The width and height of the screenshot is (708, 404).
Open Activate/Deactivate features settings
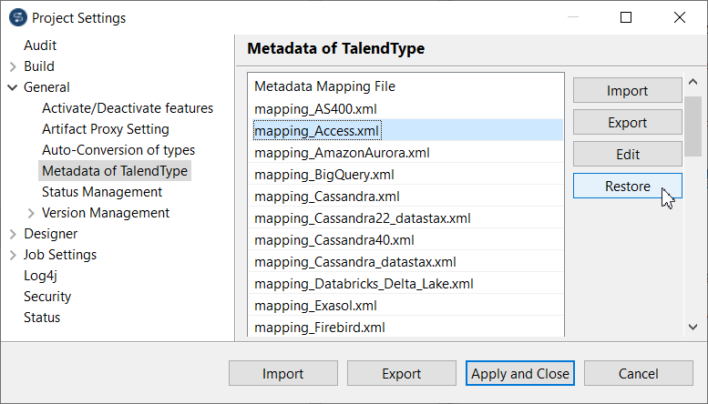(128, 108)
